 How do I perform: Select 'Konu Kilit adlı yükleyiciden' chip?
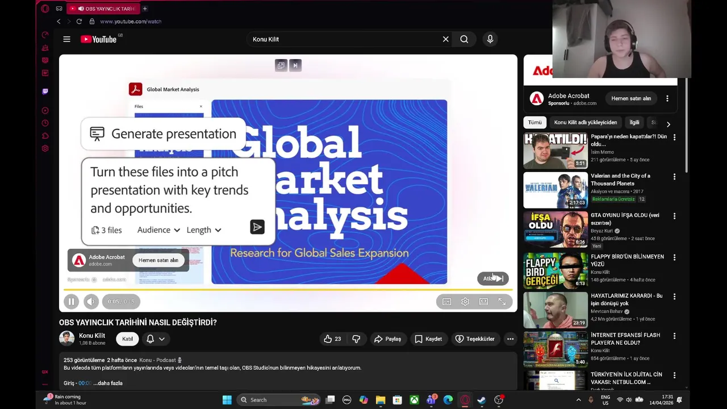point(586,123)
